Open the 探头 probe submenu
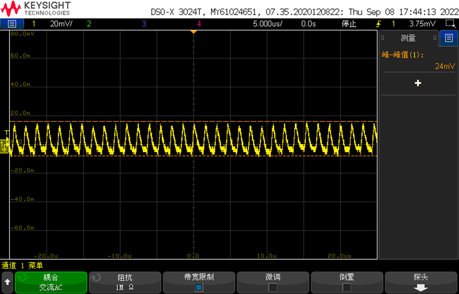The image size is (459, 294). coord(421,282)
